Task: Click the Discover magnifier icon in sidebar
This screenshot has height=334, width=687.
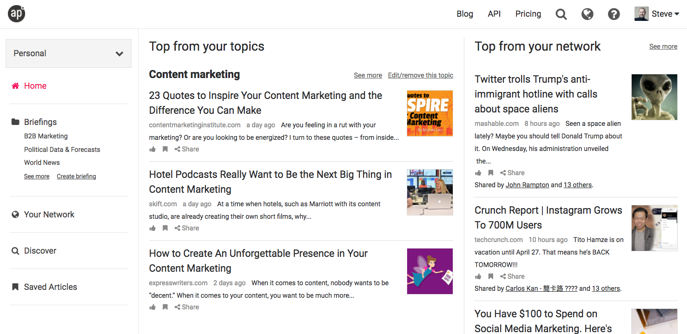Action: tap(15, 251)
